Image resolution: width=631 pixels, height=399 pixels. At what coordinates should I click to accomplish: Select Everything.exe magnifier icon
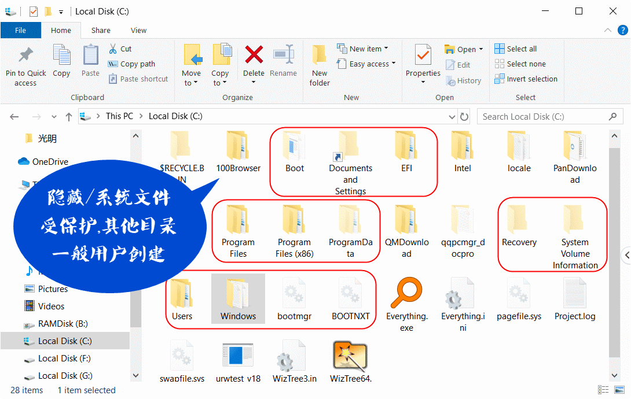click(406, 293)
